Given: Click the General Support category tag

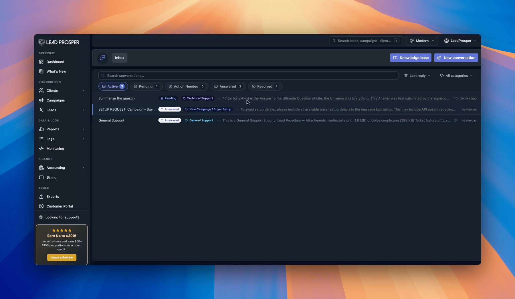Looking at the screenshot, I should click(199, 120).
